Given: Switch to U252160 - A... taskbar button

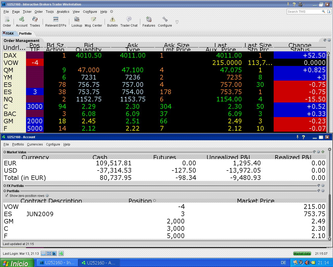Looking at the screenshot, I should (99, 263).
